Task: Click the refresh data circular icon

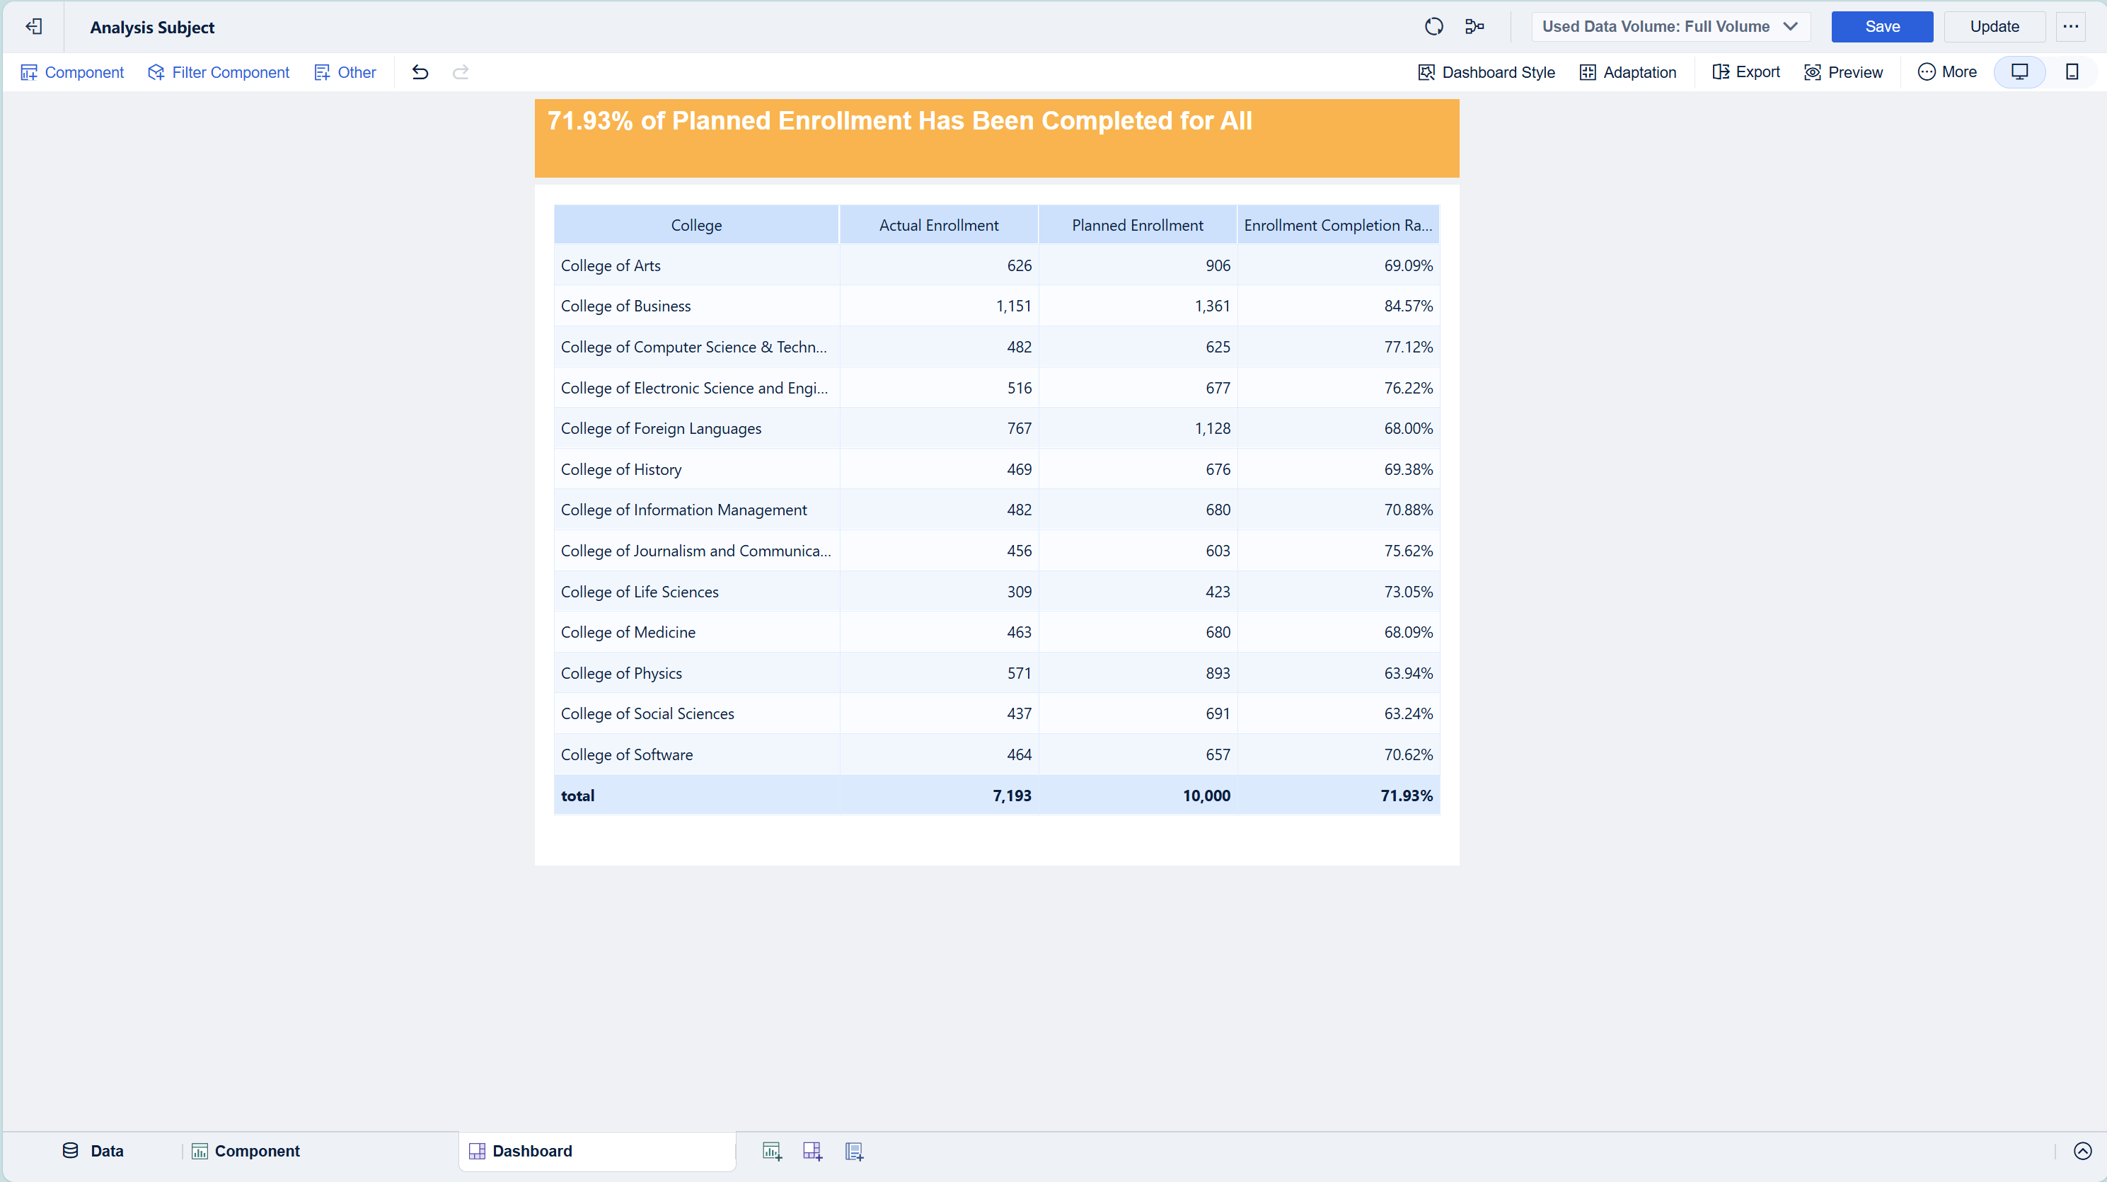Action: 1433,27
